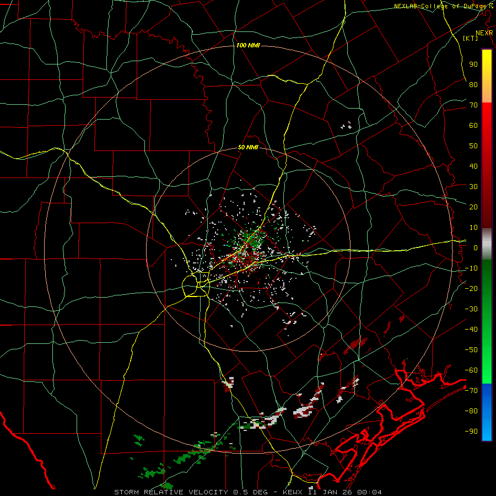Select the -90 value on the velocity scale
Image resolution: width=496 pixels, height=496 pixels.
pos(471,431)
